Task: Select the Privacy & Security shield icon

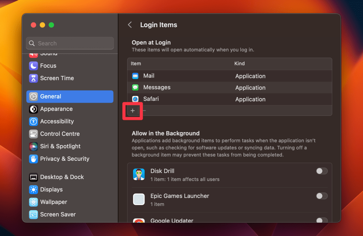Action: tap(33, 159)
